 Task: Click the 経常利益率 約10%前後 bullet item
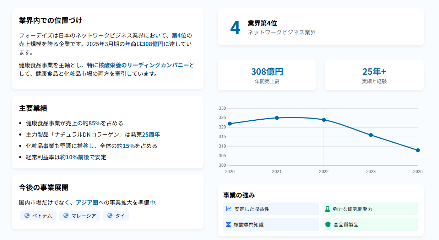coord(66,157)
